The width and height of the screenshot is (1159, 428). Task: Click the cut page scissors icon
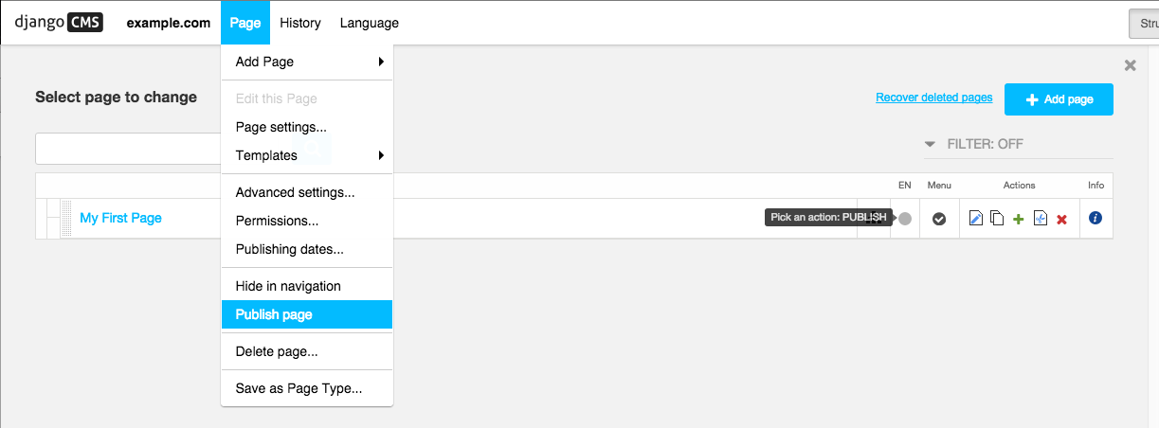click(1040, 219)
